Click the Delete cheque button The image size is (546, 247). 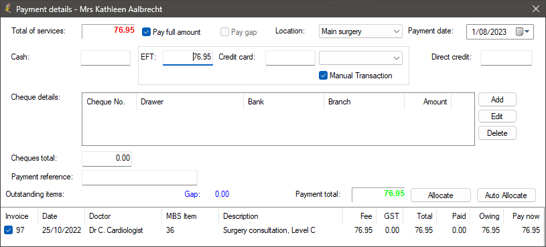(x=497, y=133)
